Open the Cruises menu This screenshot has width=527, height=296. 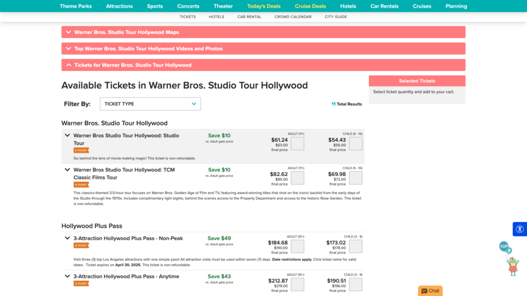pos(422,6)
